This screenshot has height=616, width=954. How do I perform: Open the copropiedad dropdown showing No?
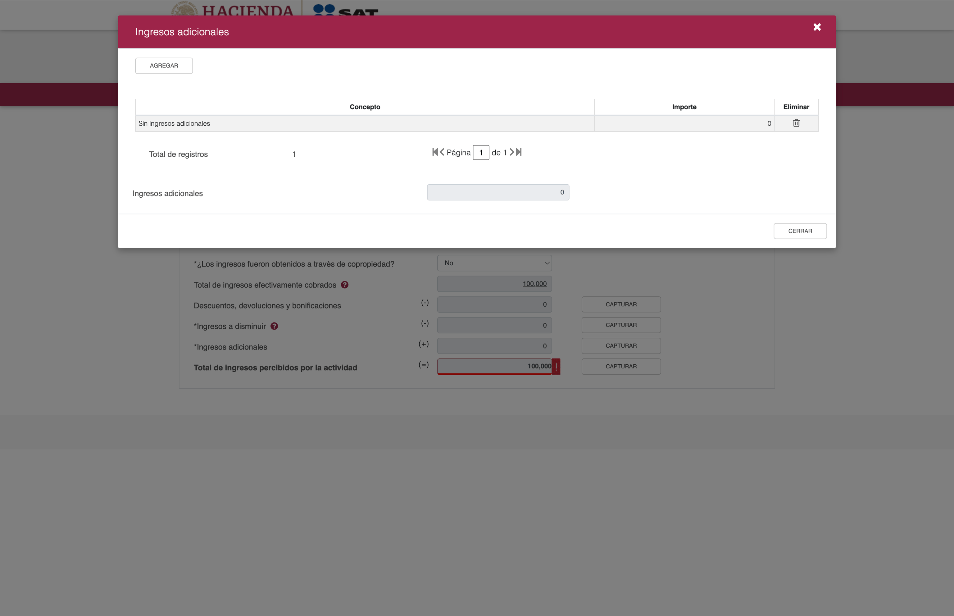pos(494,263)
